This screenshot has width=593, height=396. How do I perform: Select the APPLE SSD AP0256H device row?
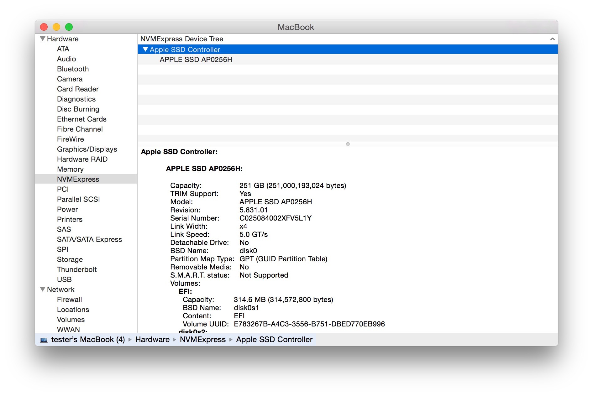(x=348, y=60)
